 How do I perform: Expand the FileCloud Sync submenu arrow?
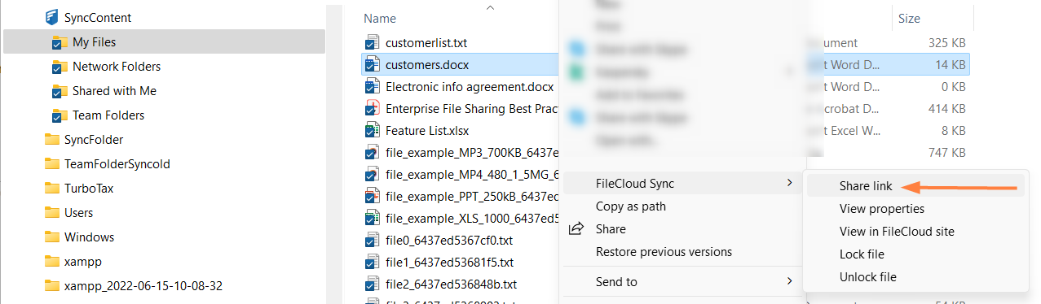[x=789, y=184]
